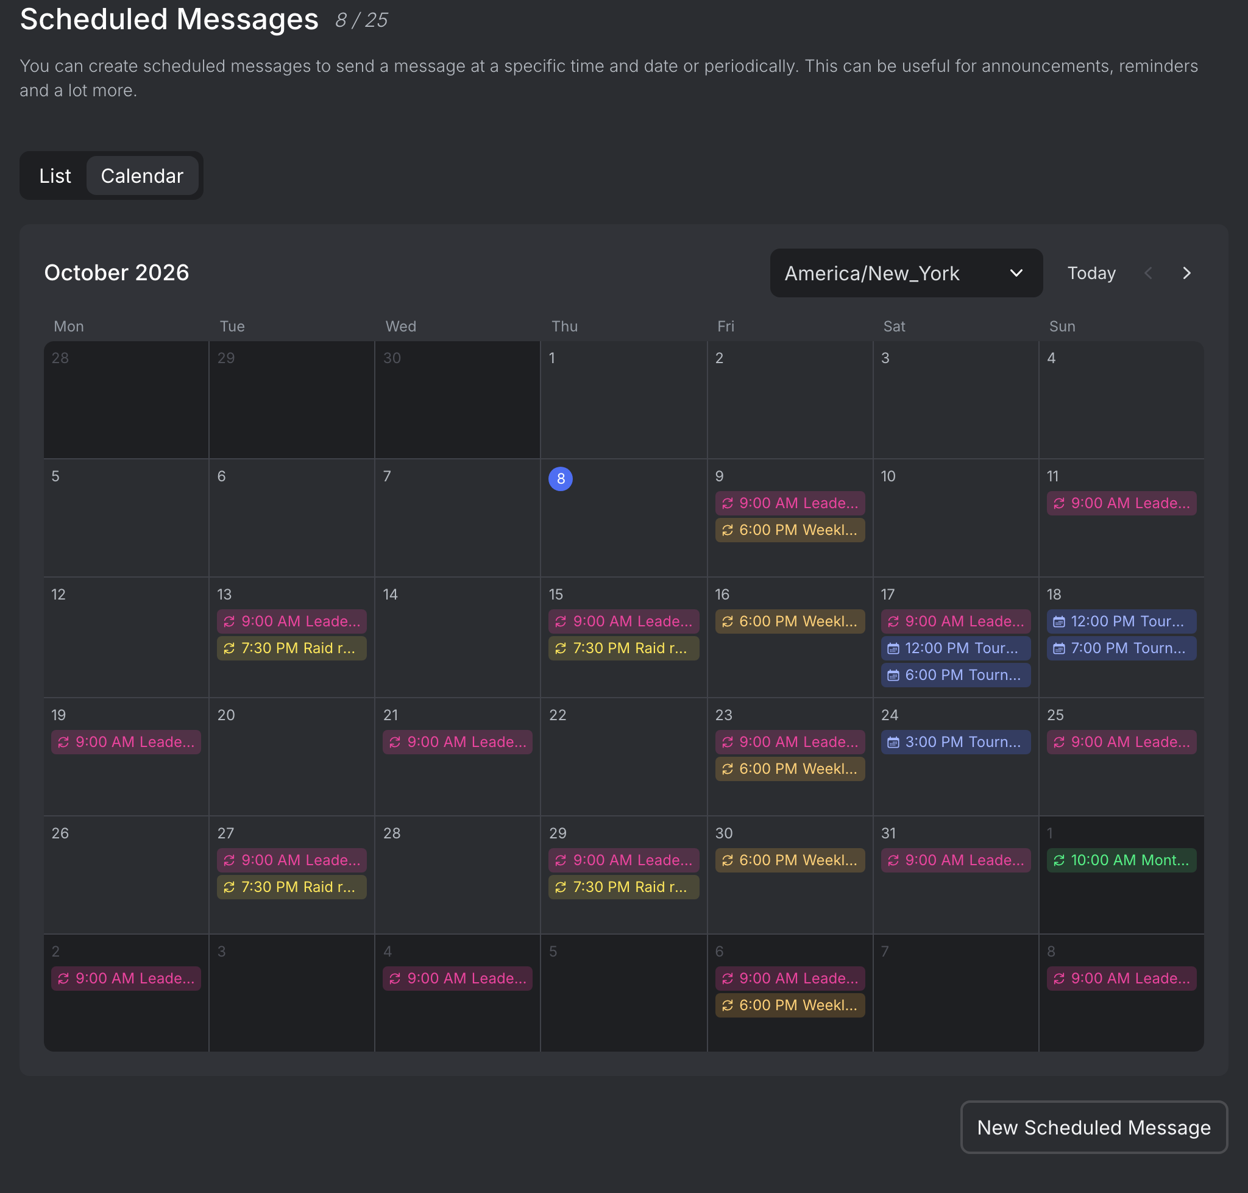Click recurring icon of 7:30 PM Raid on the 29th
The width and height of the screenshot is (1248, 1193).
pos(560,887)
